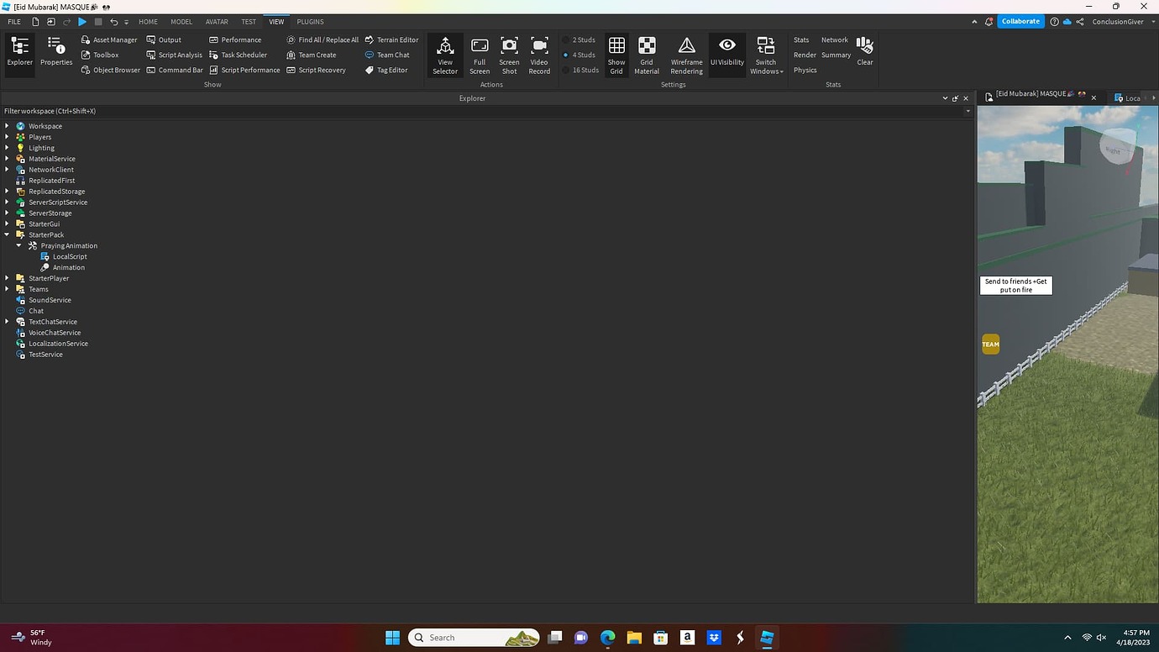The width and height of the screenshot is (1159, 652).
Task: Open the Command Bar
Action: (x=180, y=70)
